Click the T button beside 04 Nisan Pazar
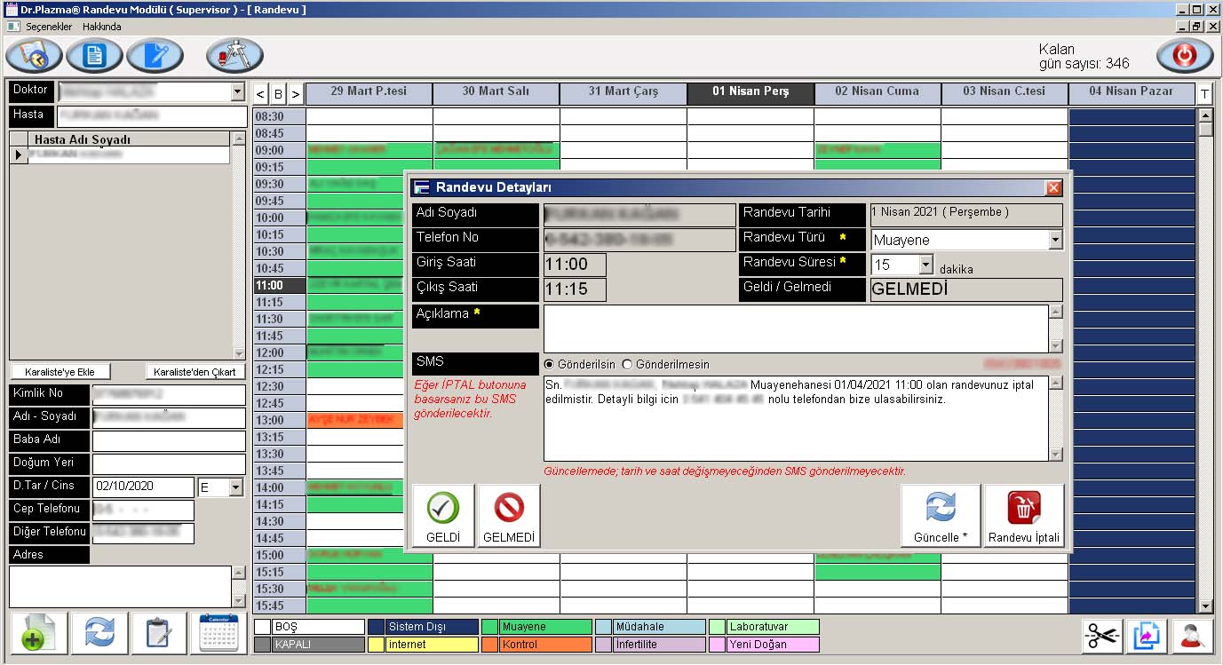The width and height of the screenshot is (1223, 665). pyautogui.click(x=1204, y=94)
